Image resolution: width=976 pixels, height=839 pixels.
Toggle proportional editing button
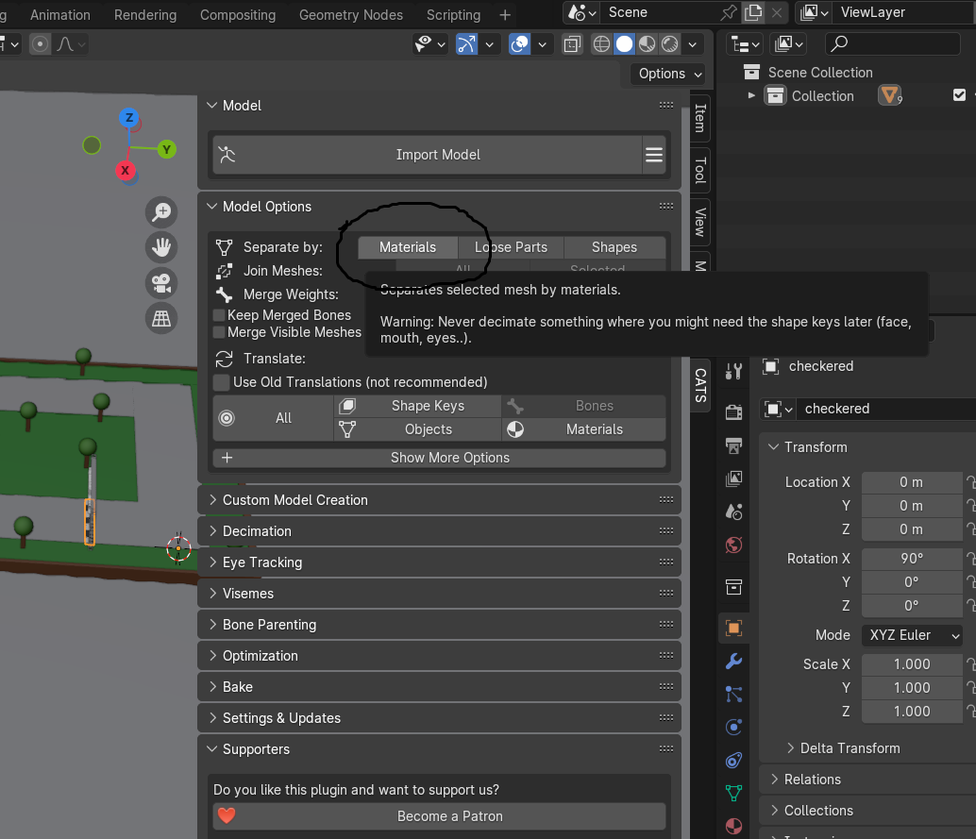pyautogui.click(x=40, y=44)
